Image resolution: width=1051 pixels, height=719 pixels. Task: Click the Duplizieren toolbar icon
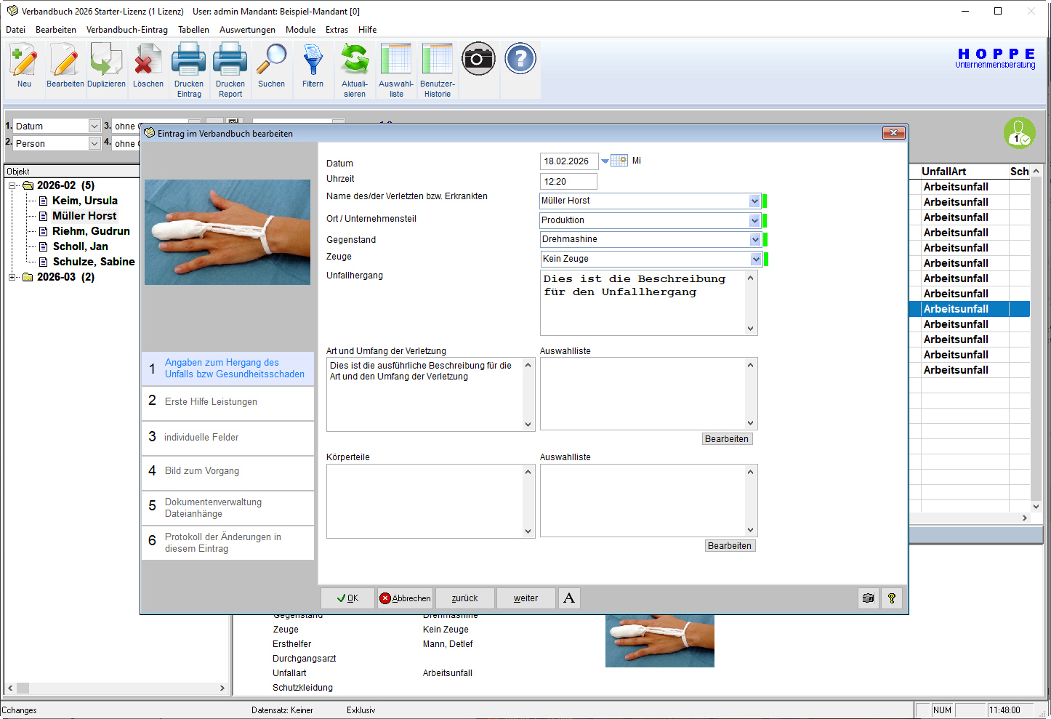coord(106,61)
